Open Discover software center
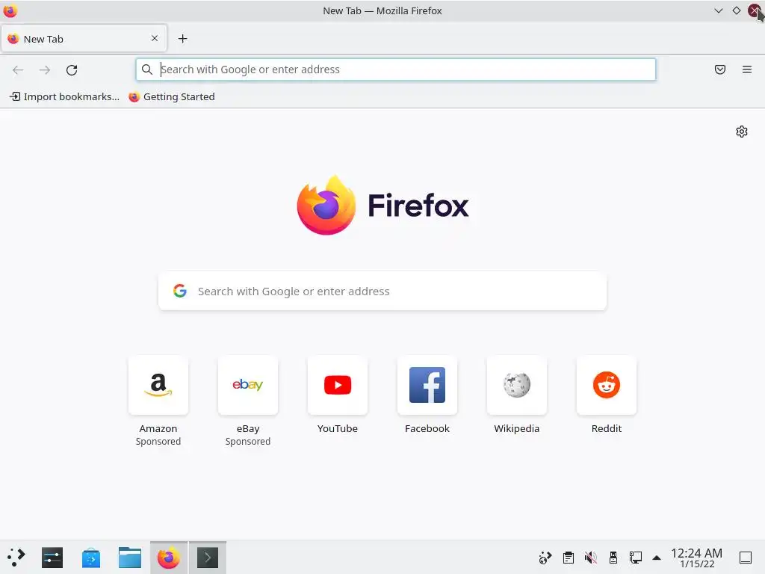Viewport: 765px width, 574px height. coord(91,558)
